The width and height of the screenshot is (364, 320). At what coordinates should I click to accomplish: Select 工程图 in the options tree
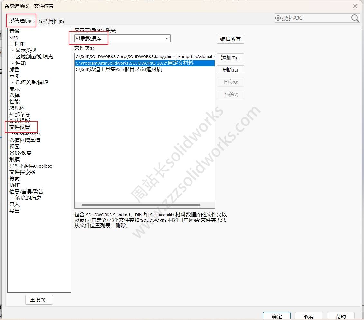(x=17, y=44)
